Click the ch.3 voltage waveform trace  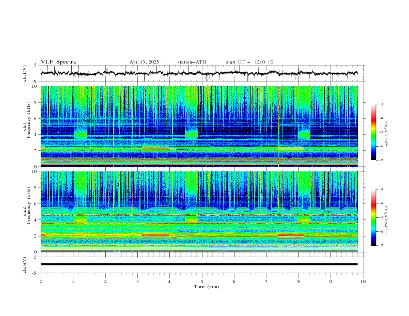(199, 264)
